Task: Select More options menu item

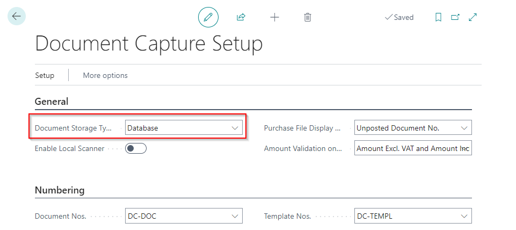Action: pyautogui.click(x=105, y=75)
